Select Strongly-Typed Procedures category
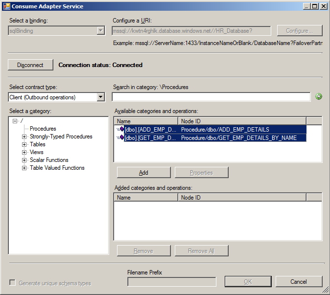330x295 pixels. point(61,136)
